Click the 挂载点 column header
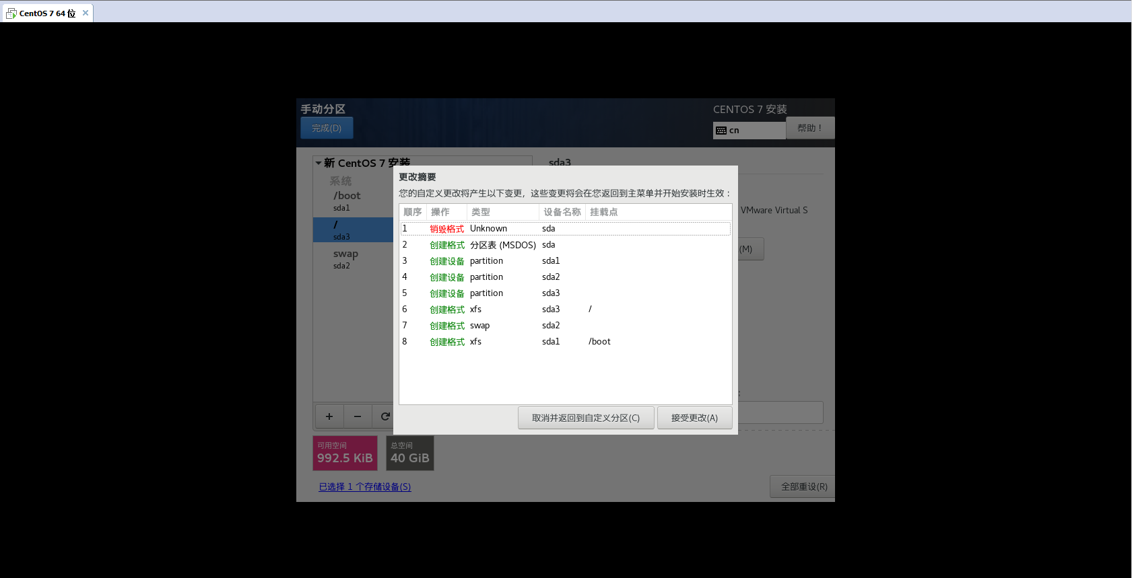 point(658,212)
